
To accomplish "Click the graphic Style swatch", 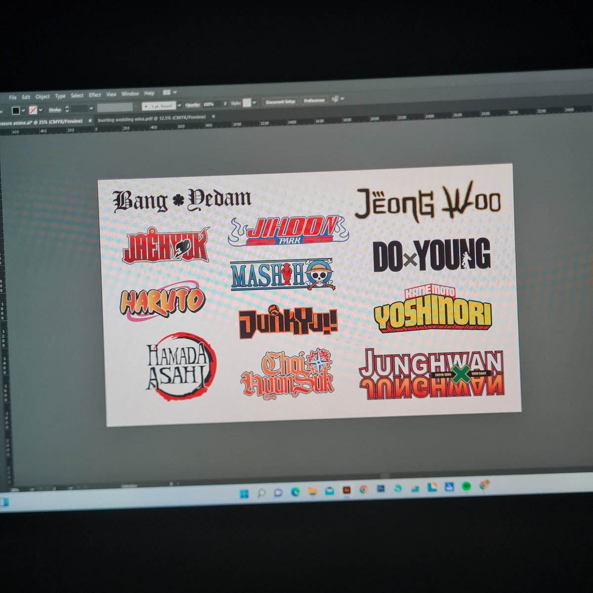I will [x=247, y=103].
